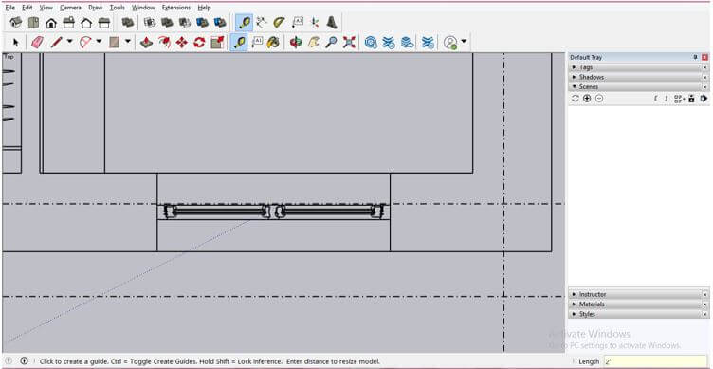The height and width of the screenshot is (369, 713).
Task: Select the Line pencil tool
Action: point(56,43)
